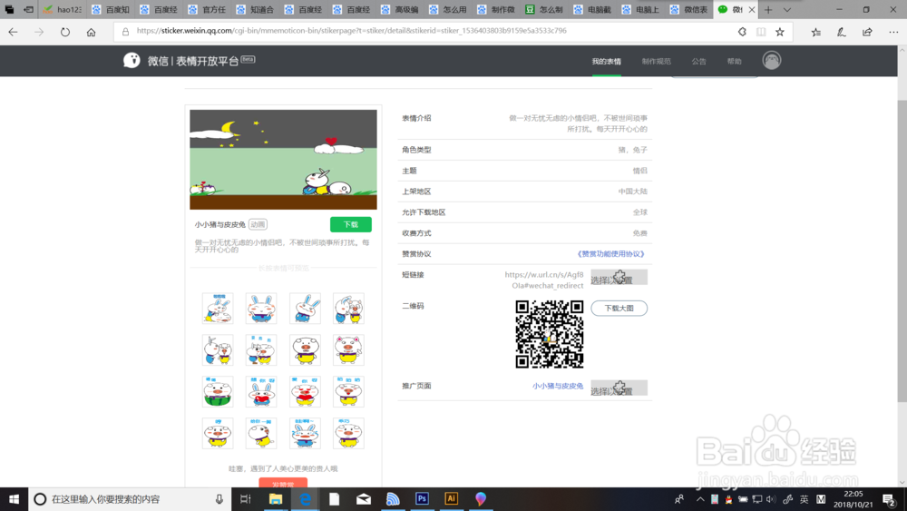Screen dimensions: 907x511
Task: Switch to the hao123 tab
Action: click(x=63, y=10)
